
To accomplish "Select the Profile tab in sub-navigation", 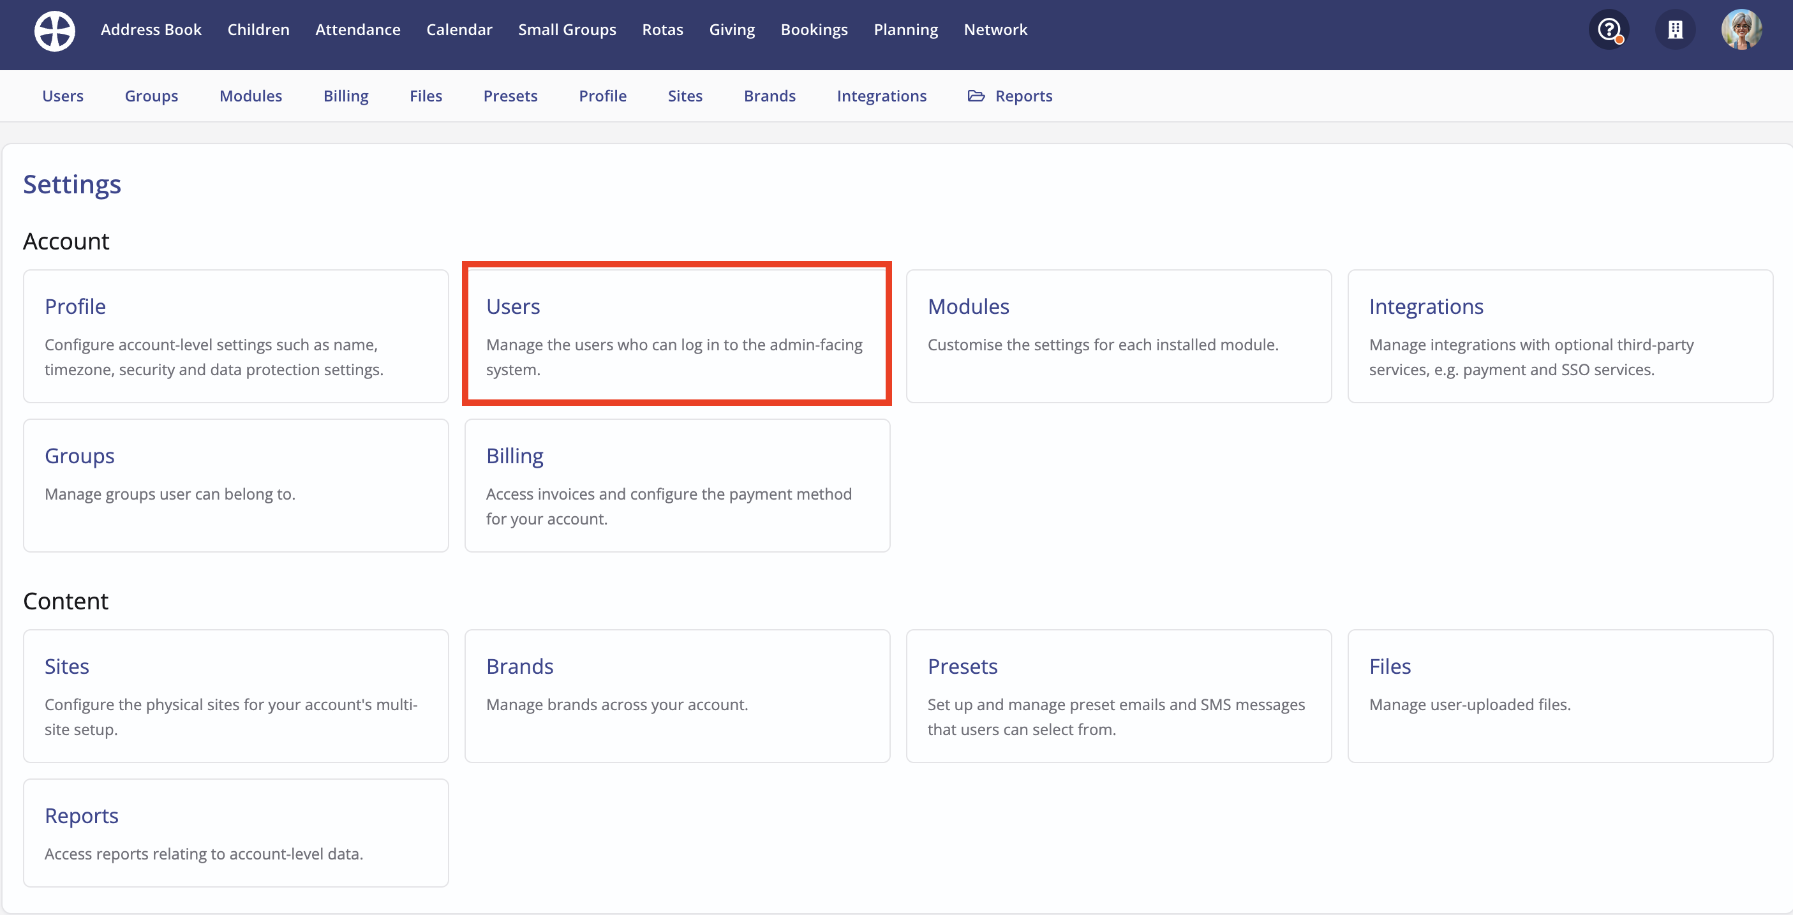I will coord(603,96).
